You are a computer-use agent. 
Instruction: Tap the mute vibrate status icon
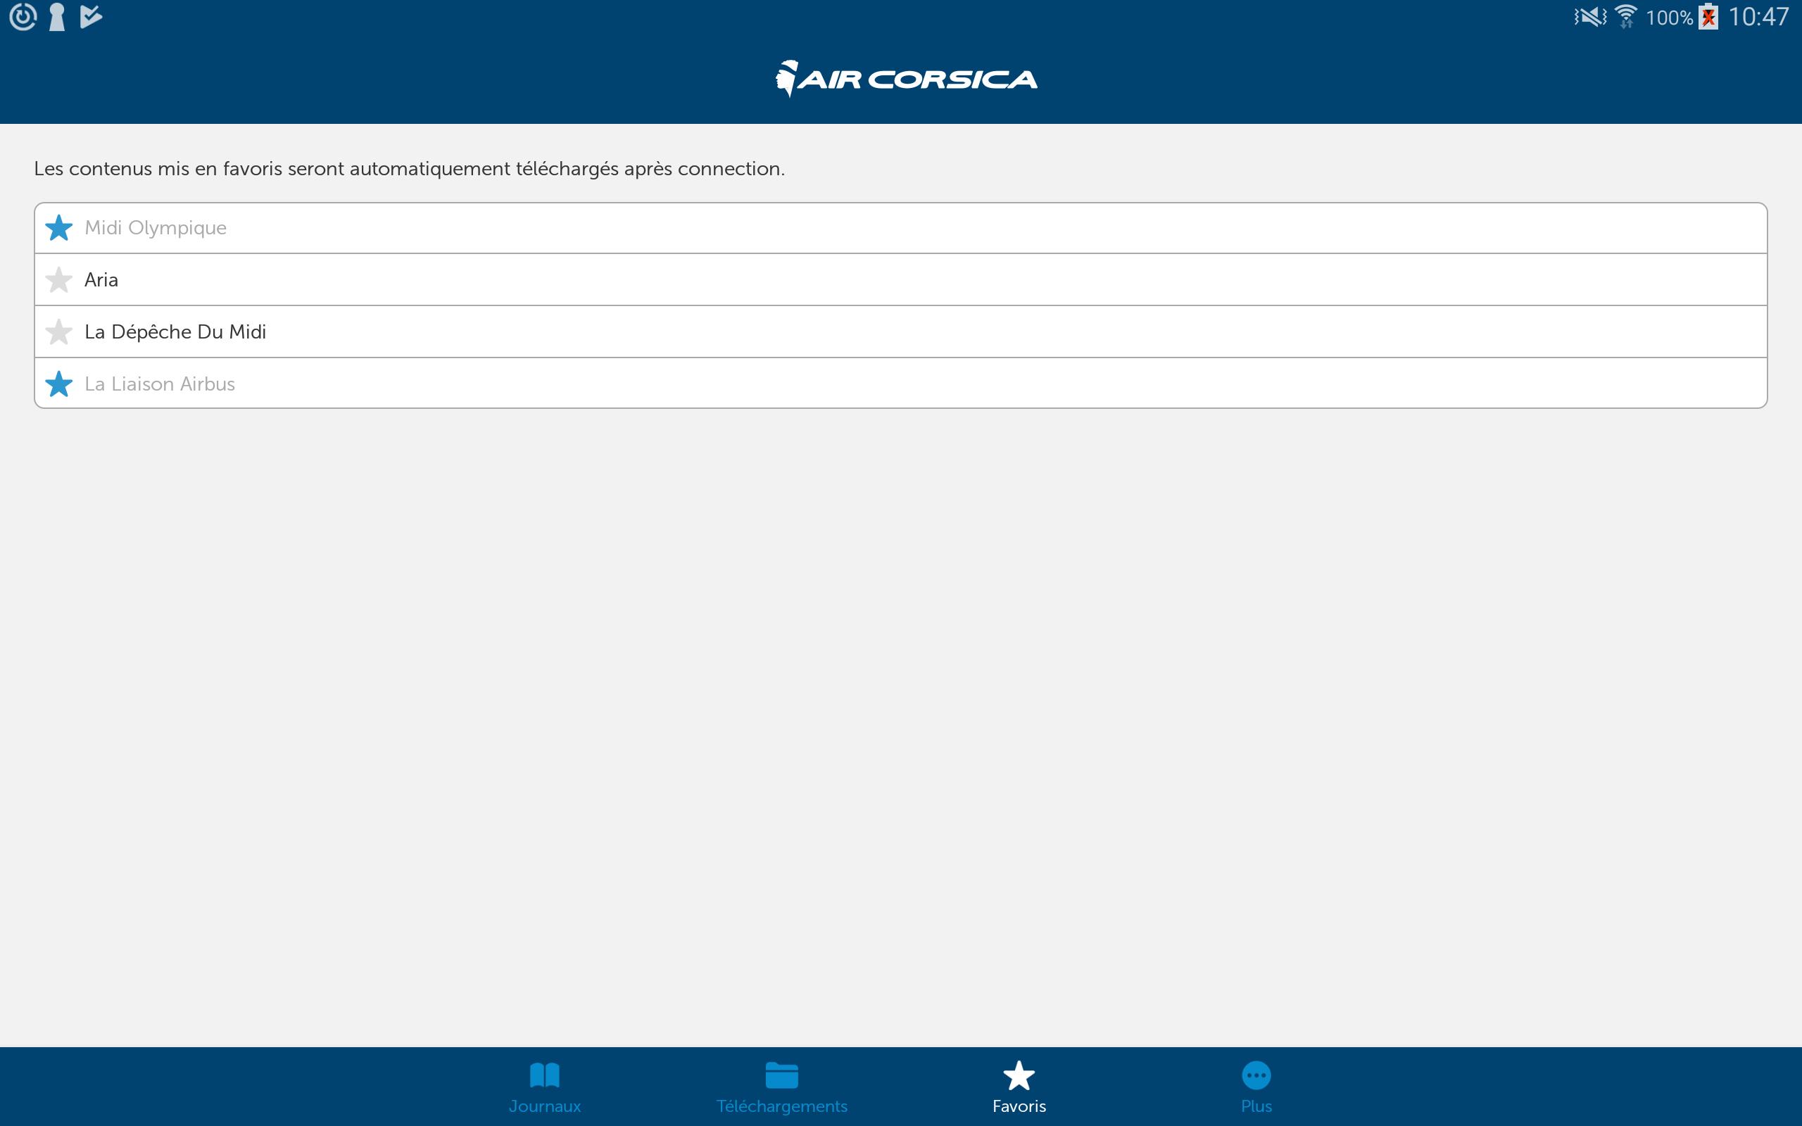1590,16
